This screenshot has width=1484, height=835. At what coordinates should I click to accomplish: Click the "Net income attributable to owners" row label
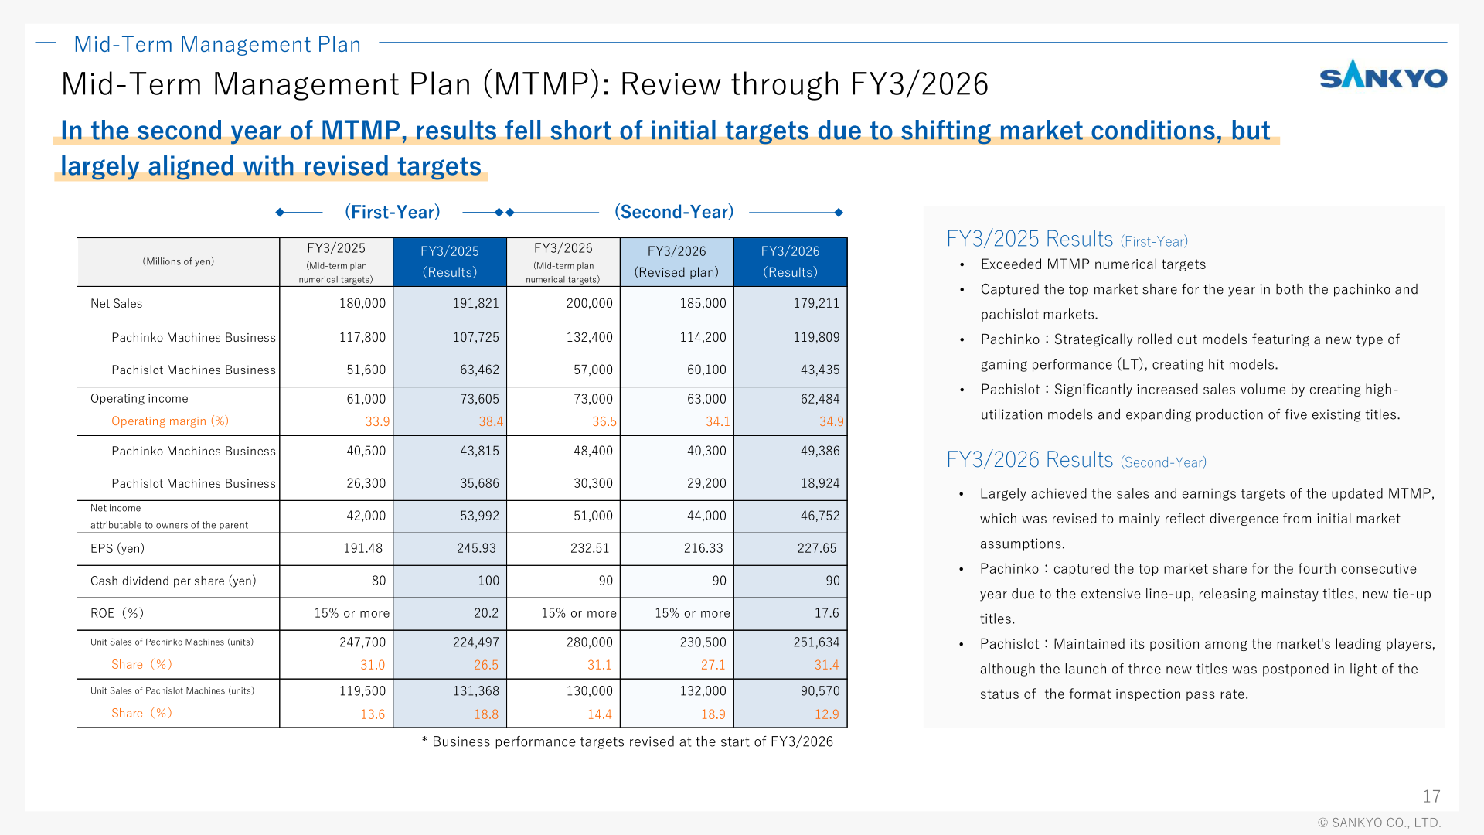169,516
